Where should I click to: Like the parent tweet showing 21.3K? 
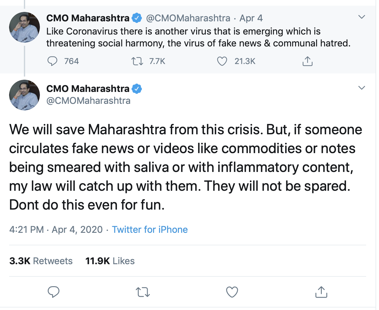[x=222, y=61]
